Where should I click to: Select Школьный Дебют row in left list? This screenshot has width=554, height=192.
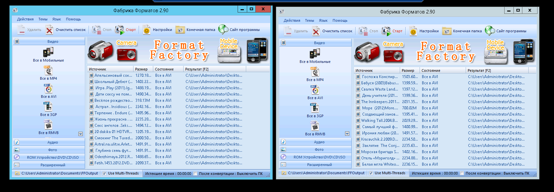point(178,82)
